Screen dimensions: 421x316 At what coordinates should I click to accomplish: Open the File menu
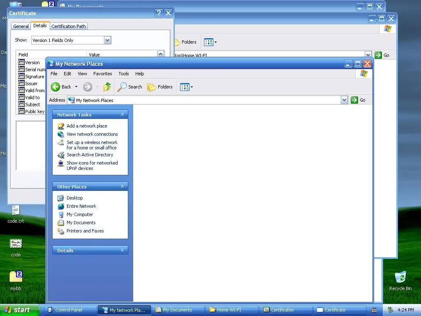[54, 74]
